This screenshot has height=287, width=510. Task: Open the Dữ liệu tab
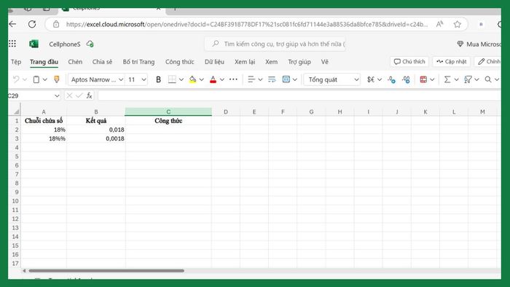pos(214,62)
